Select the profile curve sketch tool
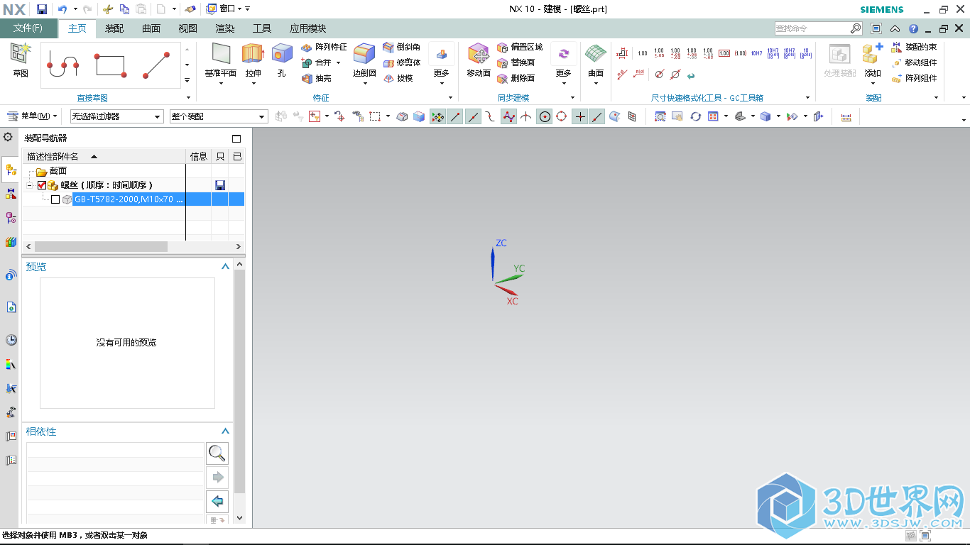This screenshot has width=970, height=545. (62, 65)
